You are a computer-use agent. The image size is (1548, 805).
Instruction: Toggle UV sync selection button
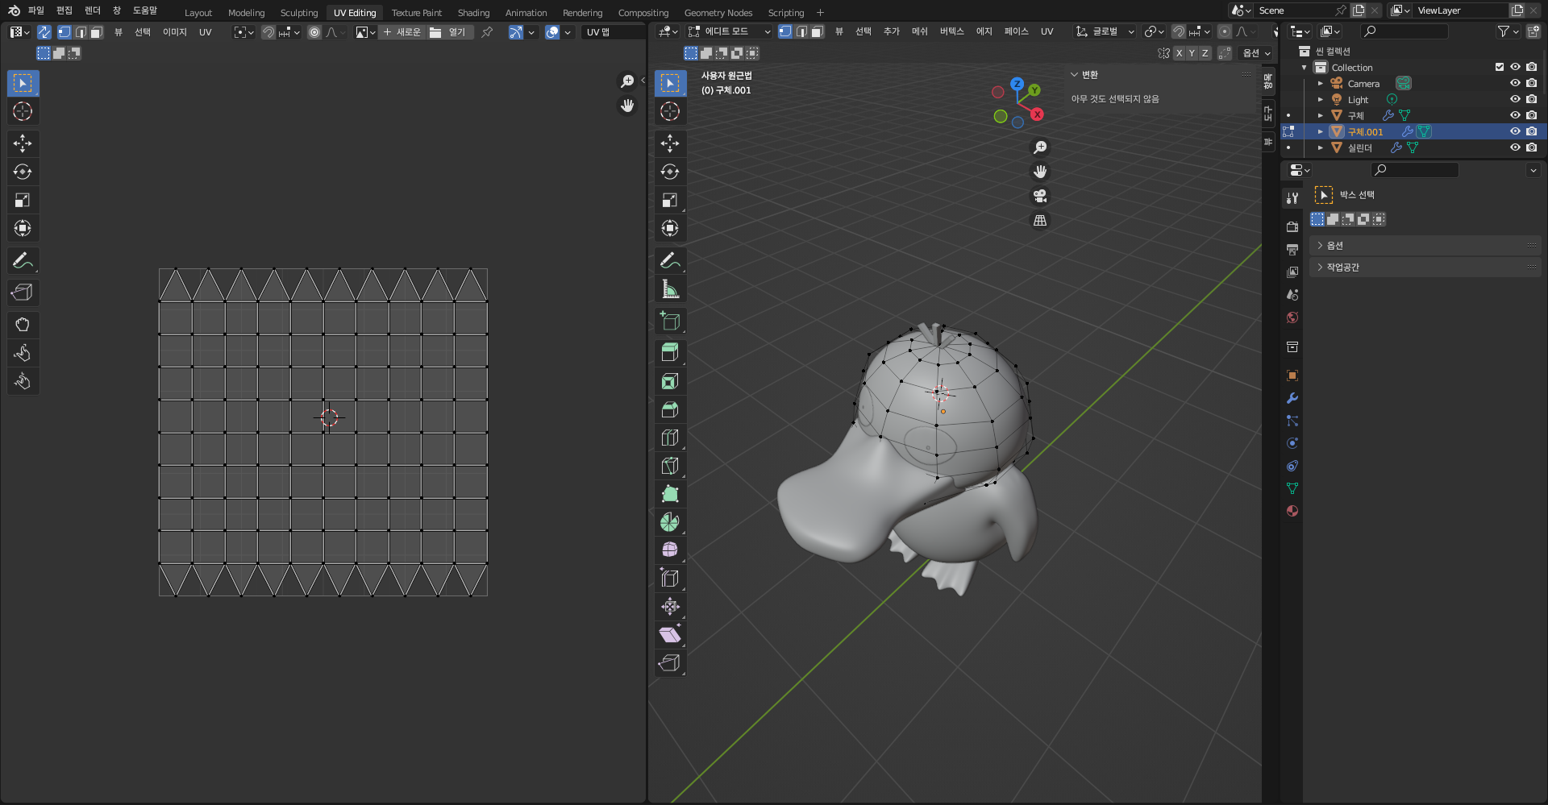pyautogui.click(x=44, y=32)
